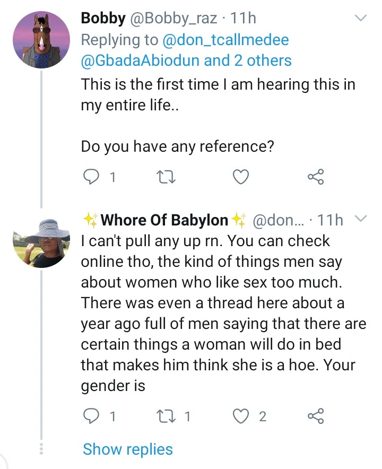Open @GbadaAbiodun mention link
Viewport: 382px width, 469px height.
coord(140,60)
